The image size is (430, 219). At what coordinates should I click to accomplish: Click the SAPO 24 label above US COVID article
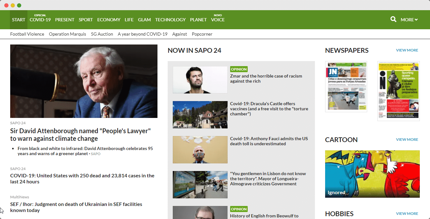[18, 169]
